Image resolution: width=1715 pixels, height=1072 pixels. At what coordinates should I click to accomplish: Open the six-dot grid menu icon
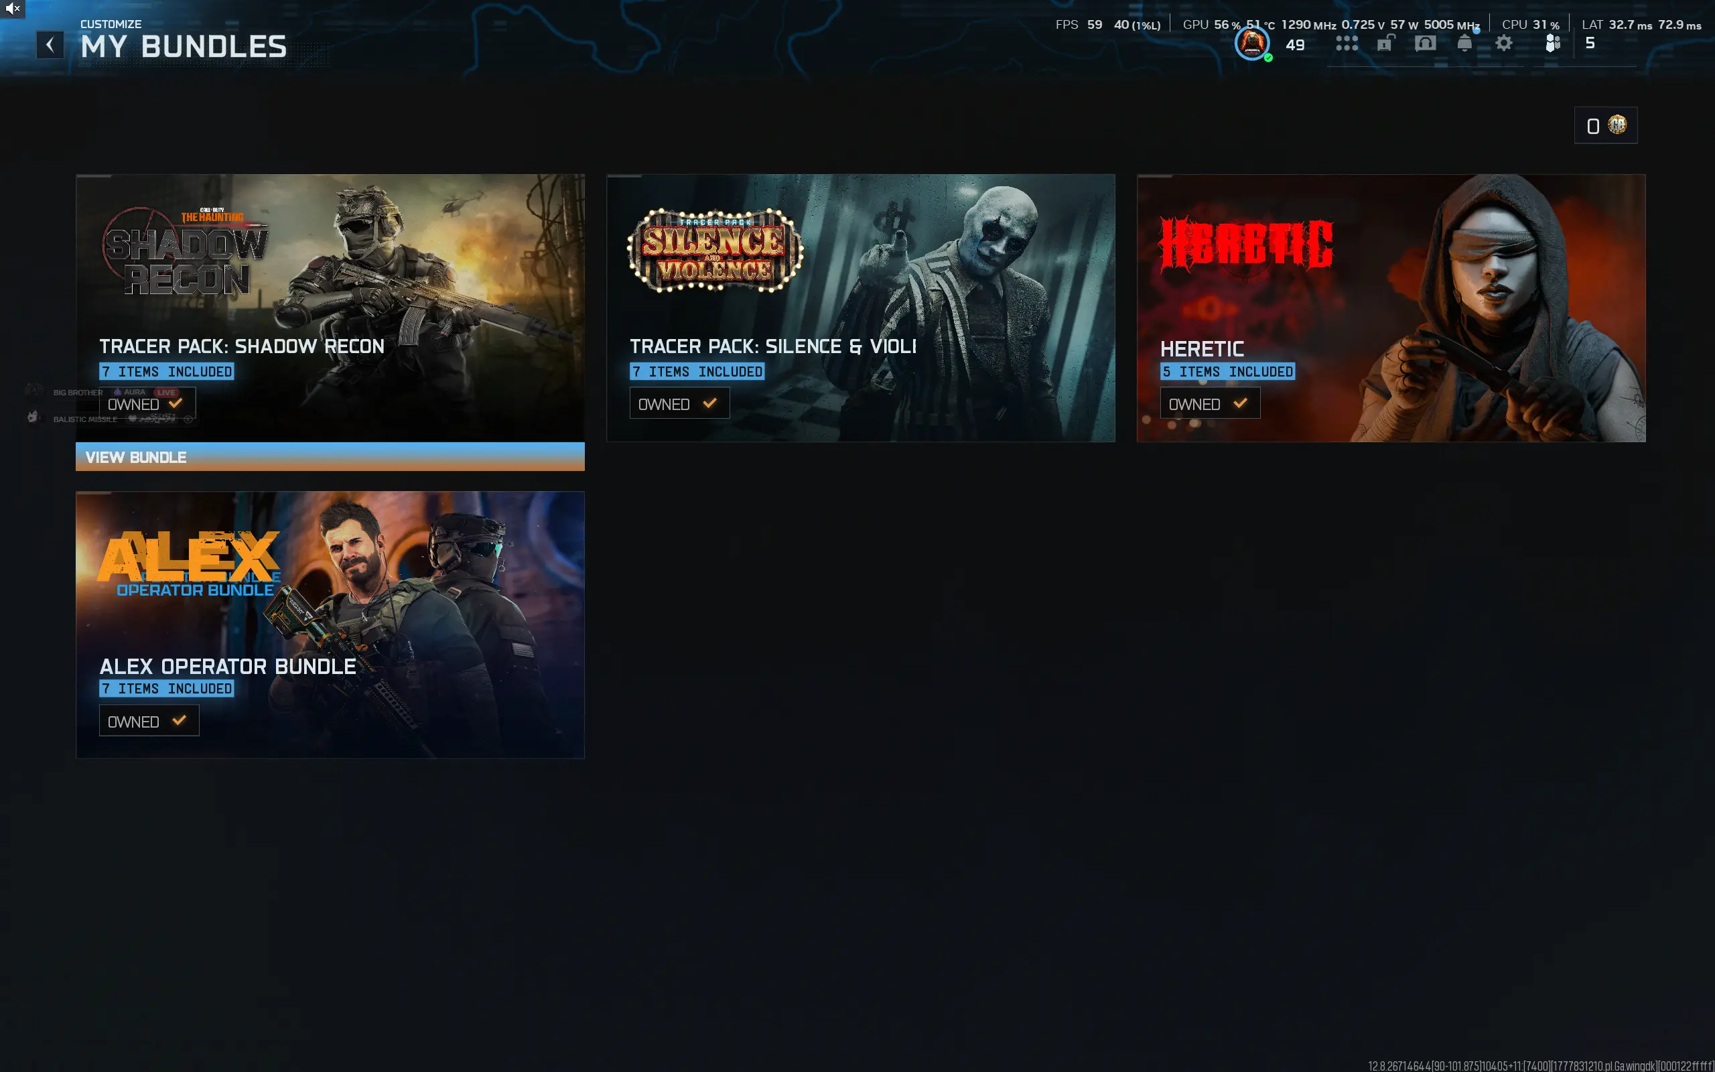point(1347,44)
